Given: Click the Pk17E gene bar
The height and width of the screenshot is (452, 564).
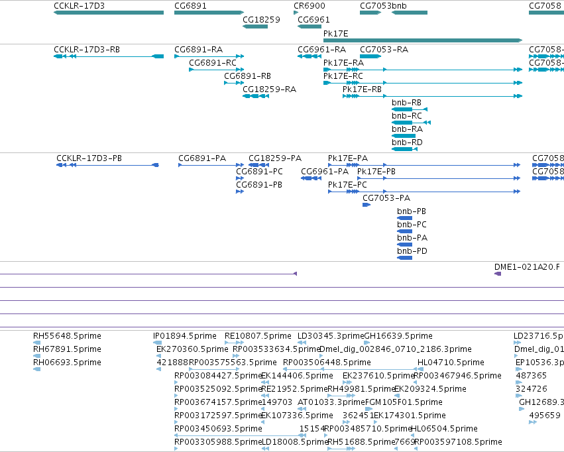Looking at the screenshot, I should 423,40.
